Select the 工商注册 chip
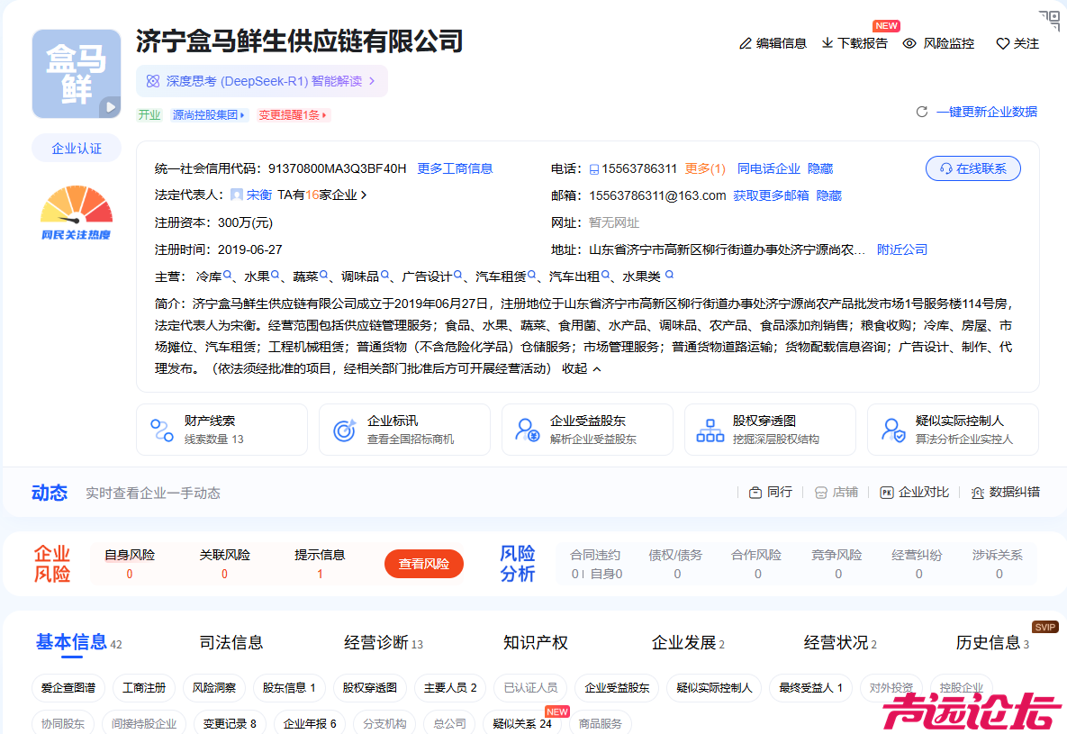This screenshot has width=1067, height=734. [144, 688]
